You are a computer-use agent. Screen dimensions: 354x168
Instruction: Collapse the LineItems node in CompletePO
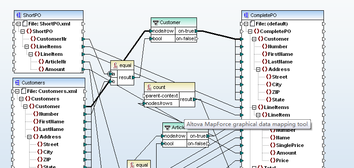tap(254, 107)
